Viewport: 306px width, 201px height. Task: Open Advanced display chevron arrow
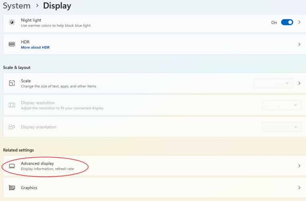(299, 166)
